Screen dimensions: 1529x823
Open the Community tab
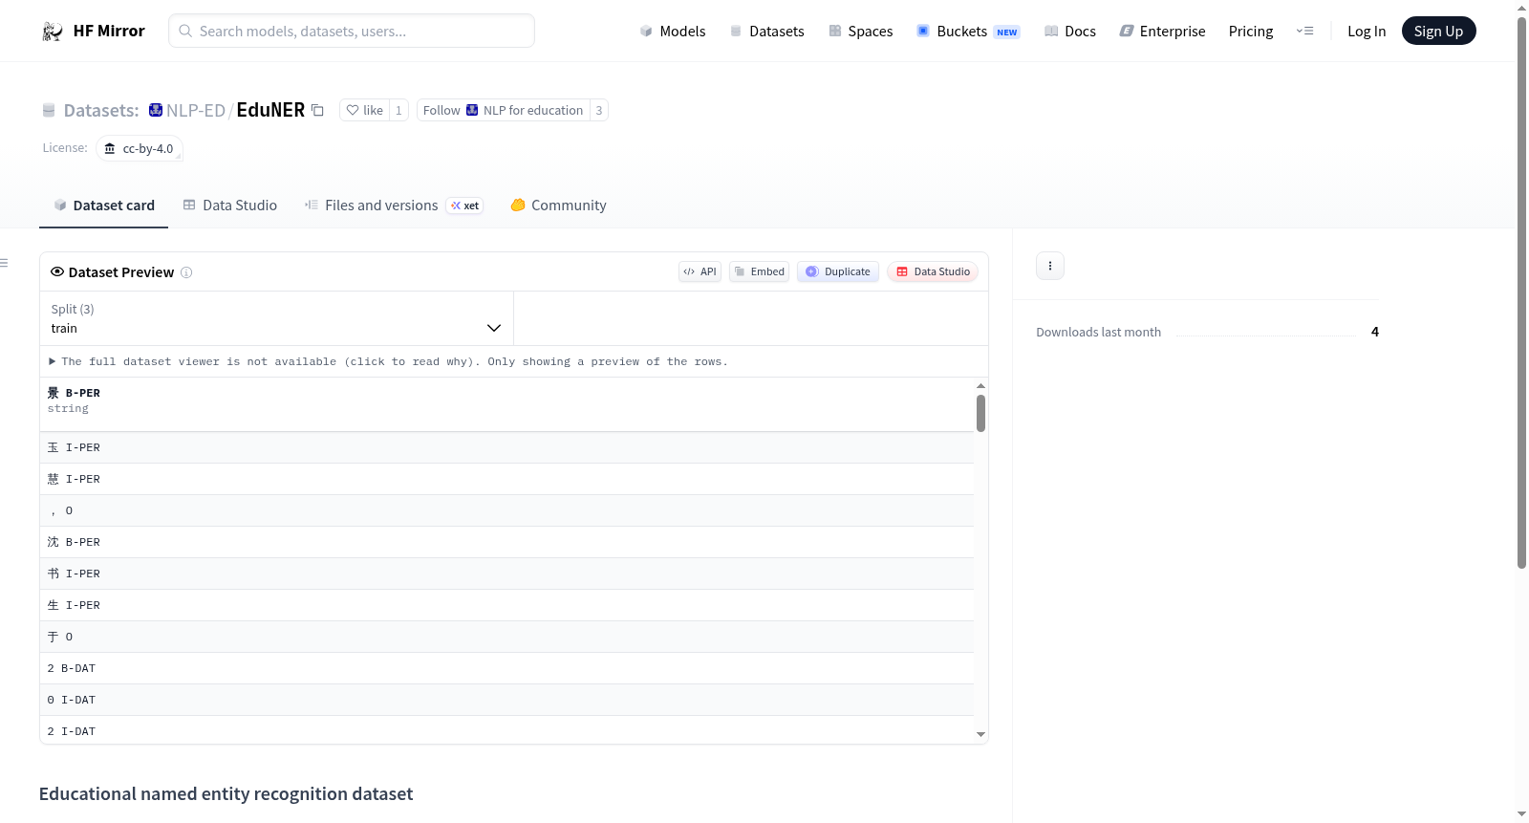[558, 206]
